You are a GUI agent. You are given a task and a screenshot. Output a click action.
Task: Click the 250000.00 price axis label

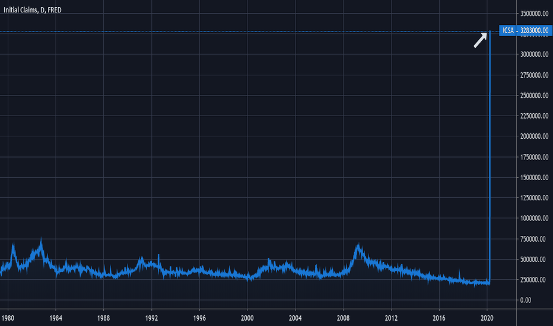coord(533,280)
